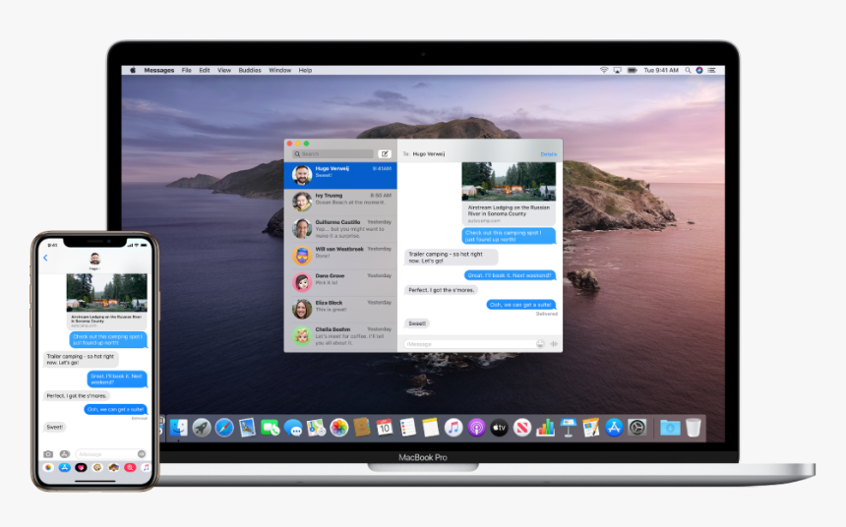This screenshot has height=527, width=846.
Task: Click the "Sweet!" message bubble on Mac
Action: tap(417, 323)
